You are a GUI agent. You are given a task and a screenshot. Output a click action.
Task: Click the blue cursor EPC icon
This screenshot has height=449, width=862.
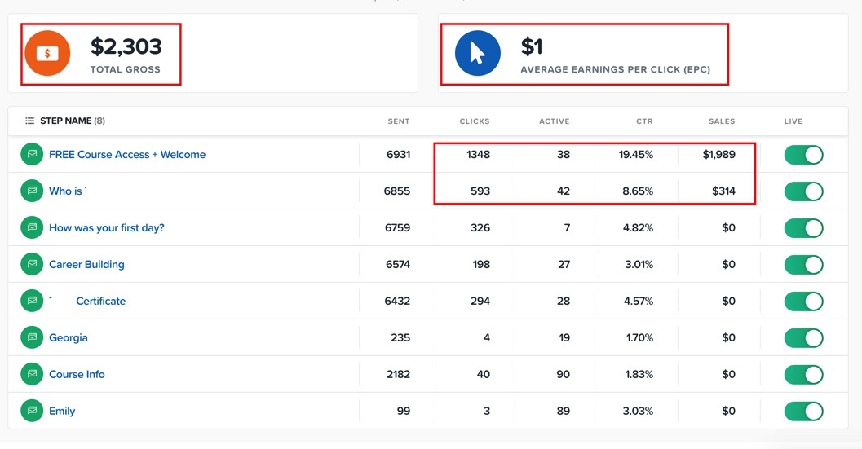[x=478, y=53]
